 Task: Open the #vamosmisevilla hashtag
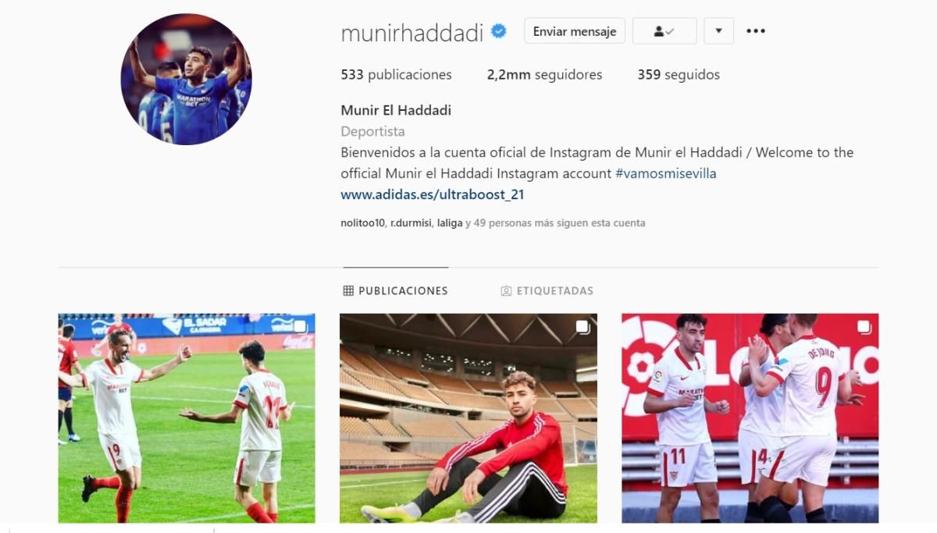665,173
